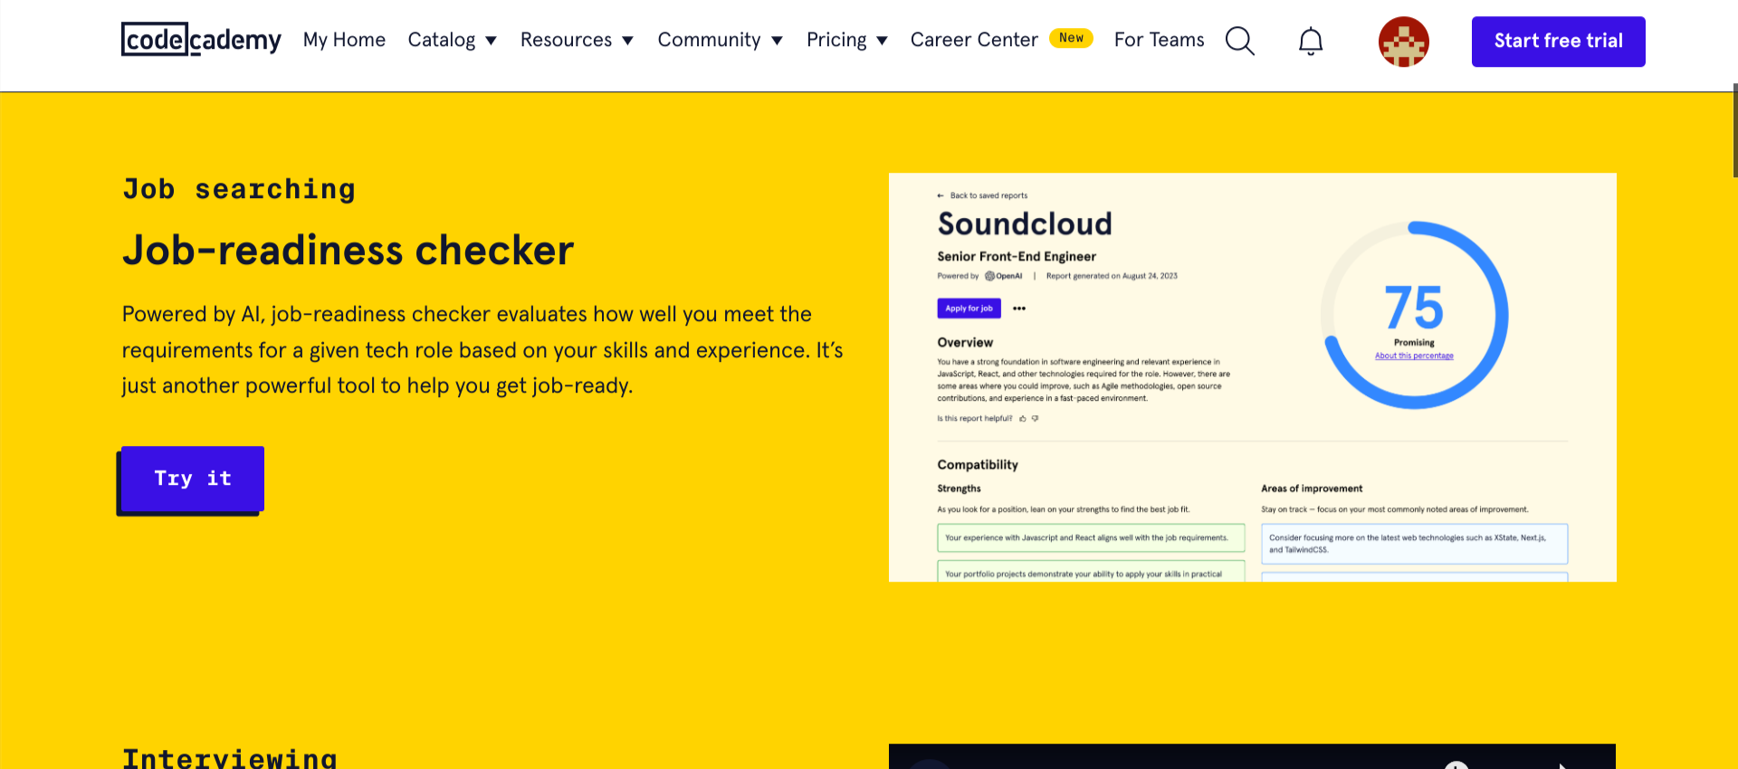This screenshot has width=1738, height=769.
Task: Click the three-dots menu beside Apply for job
Action: click(x=1019, y=309)
